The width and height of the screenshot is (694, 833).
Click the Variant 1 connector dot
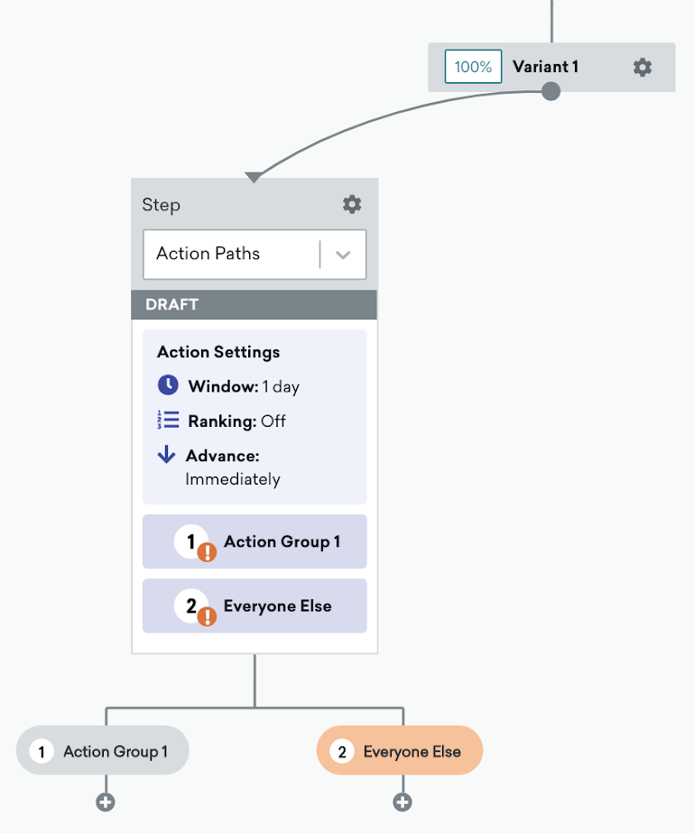pos(551,91)
